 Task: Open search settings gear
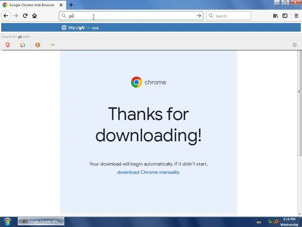pos(295,45)
